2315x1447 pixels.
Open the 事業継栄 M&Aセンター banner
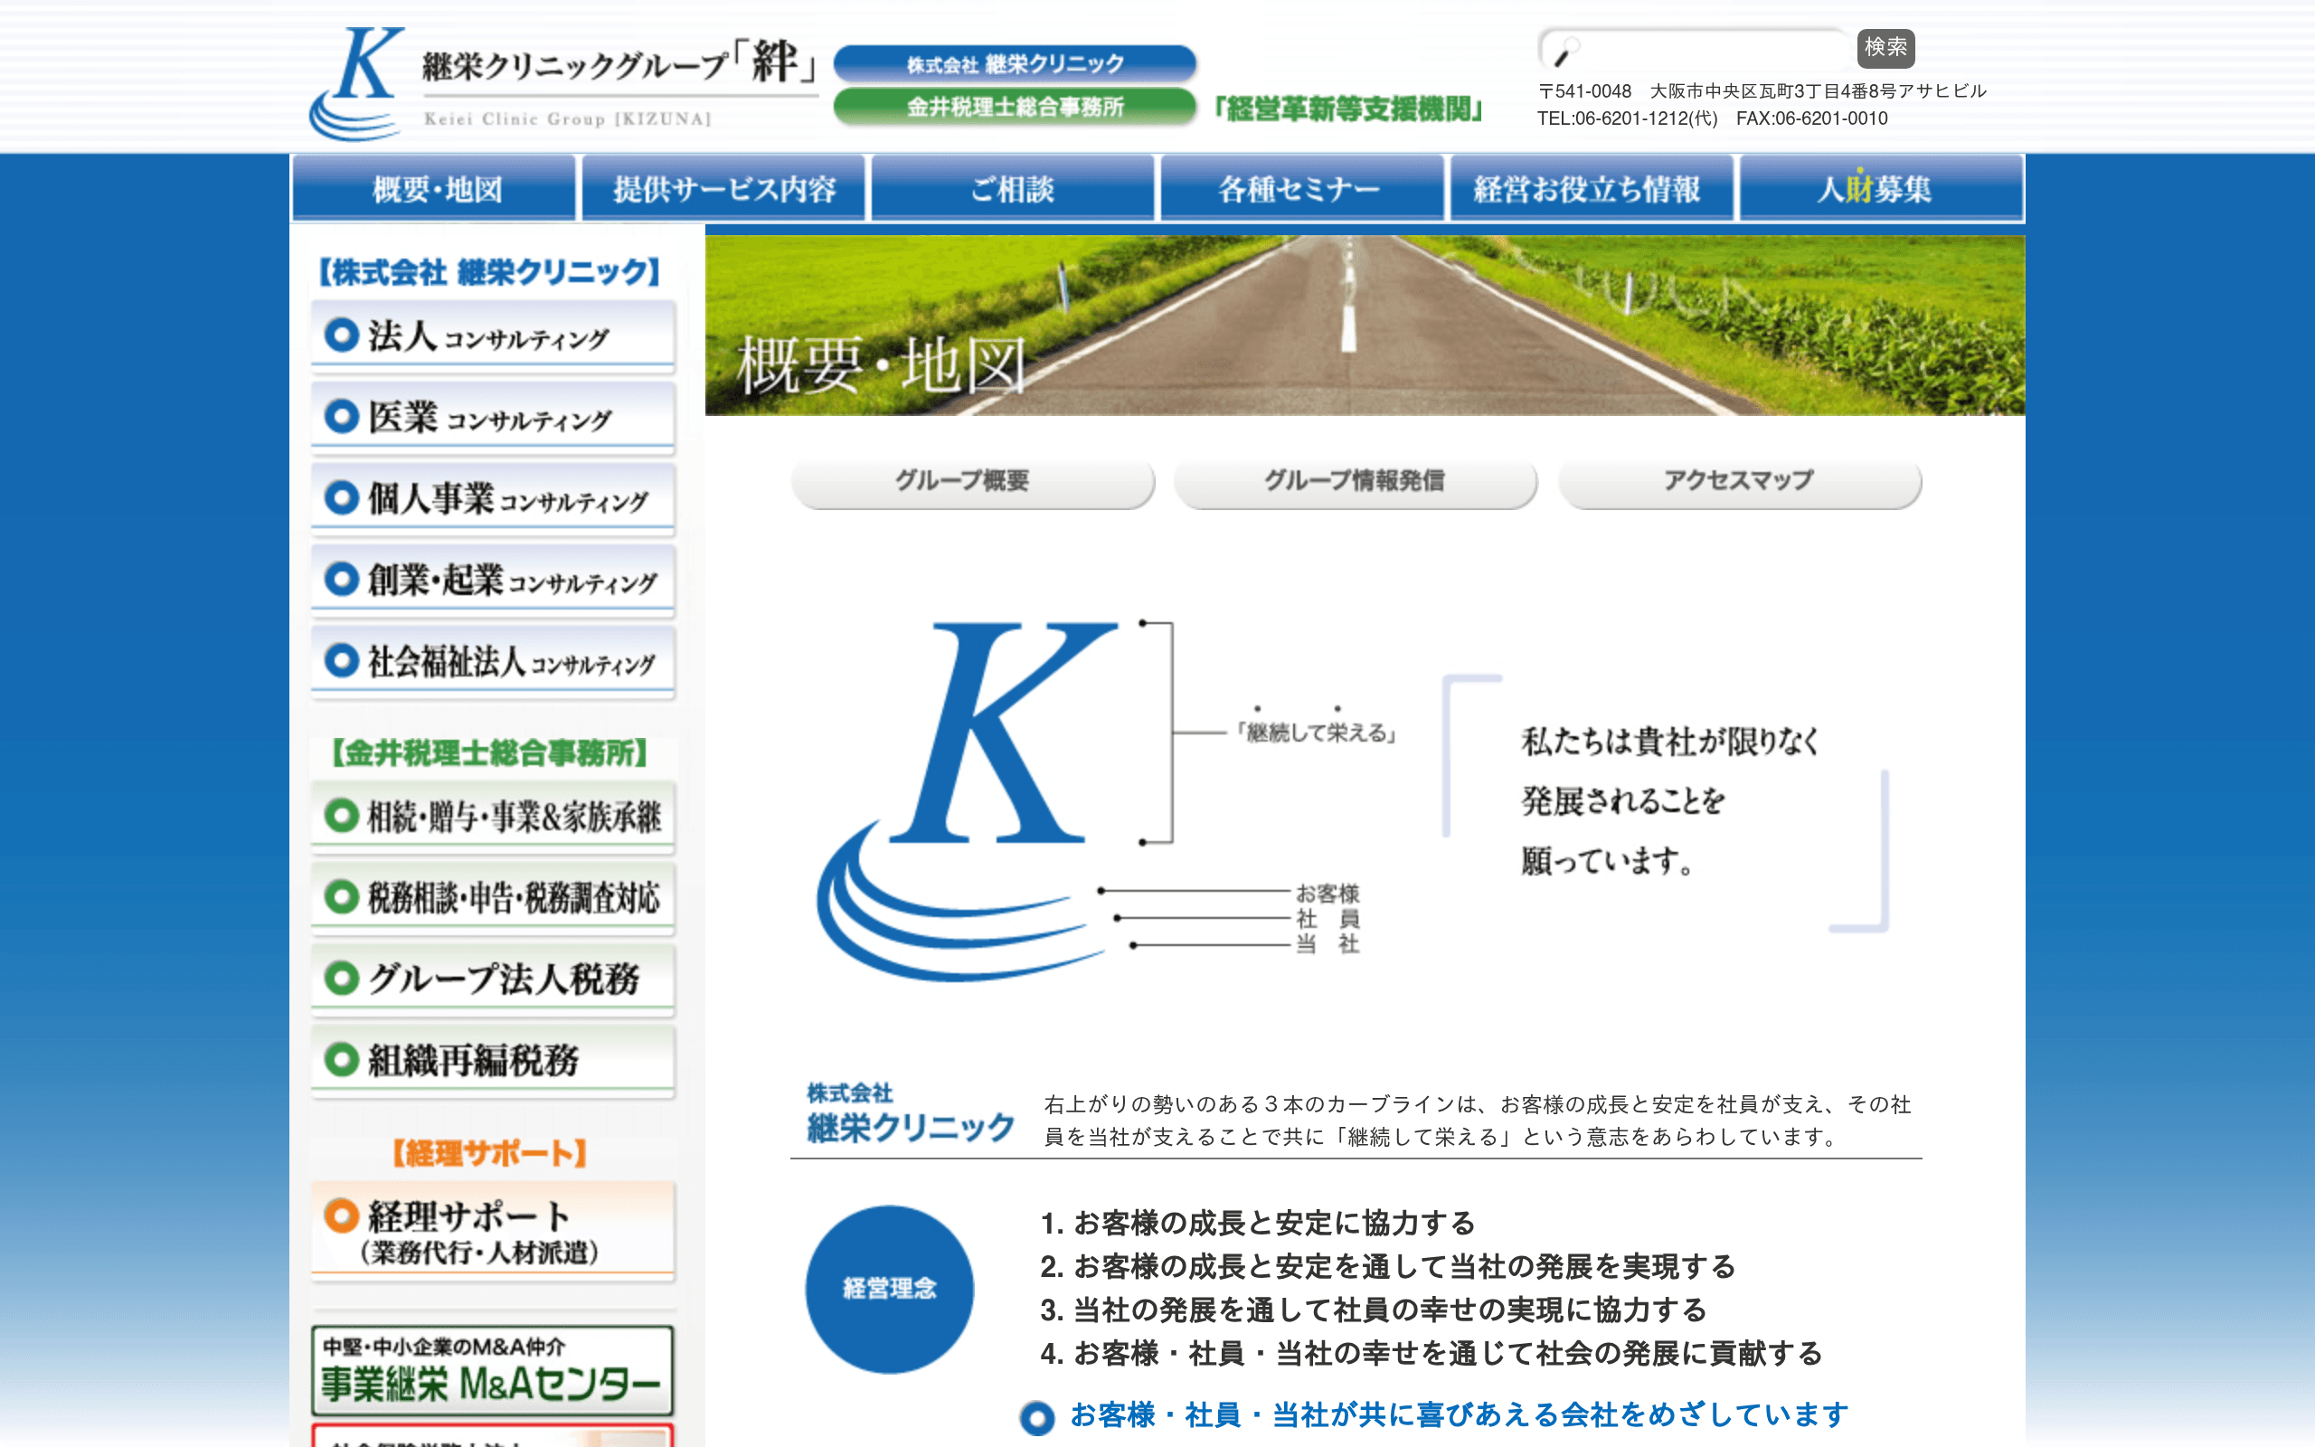point(493,1370)
